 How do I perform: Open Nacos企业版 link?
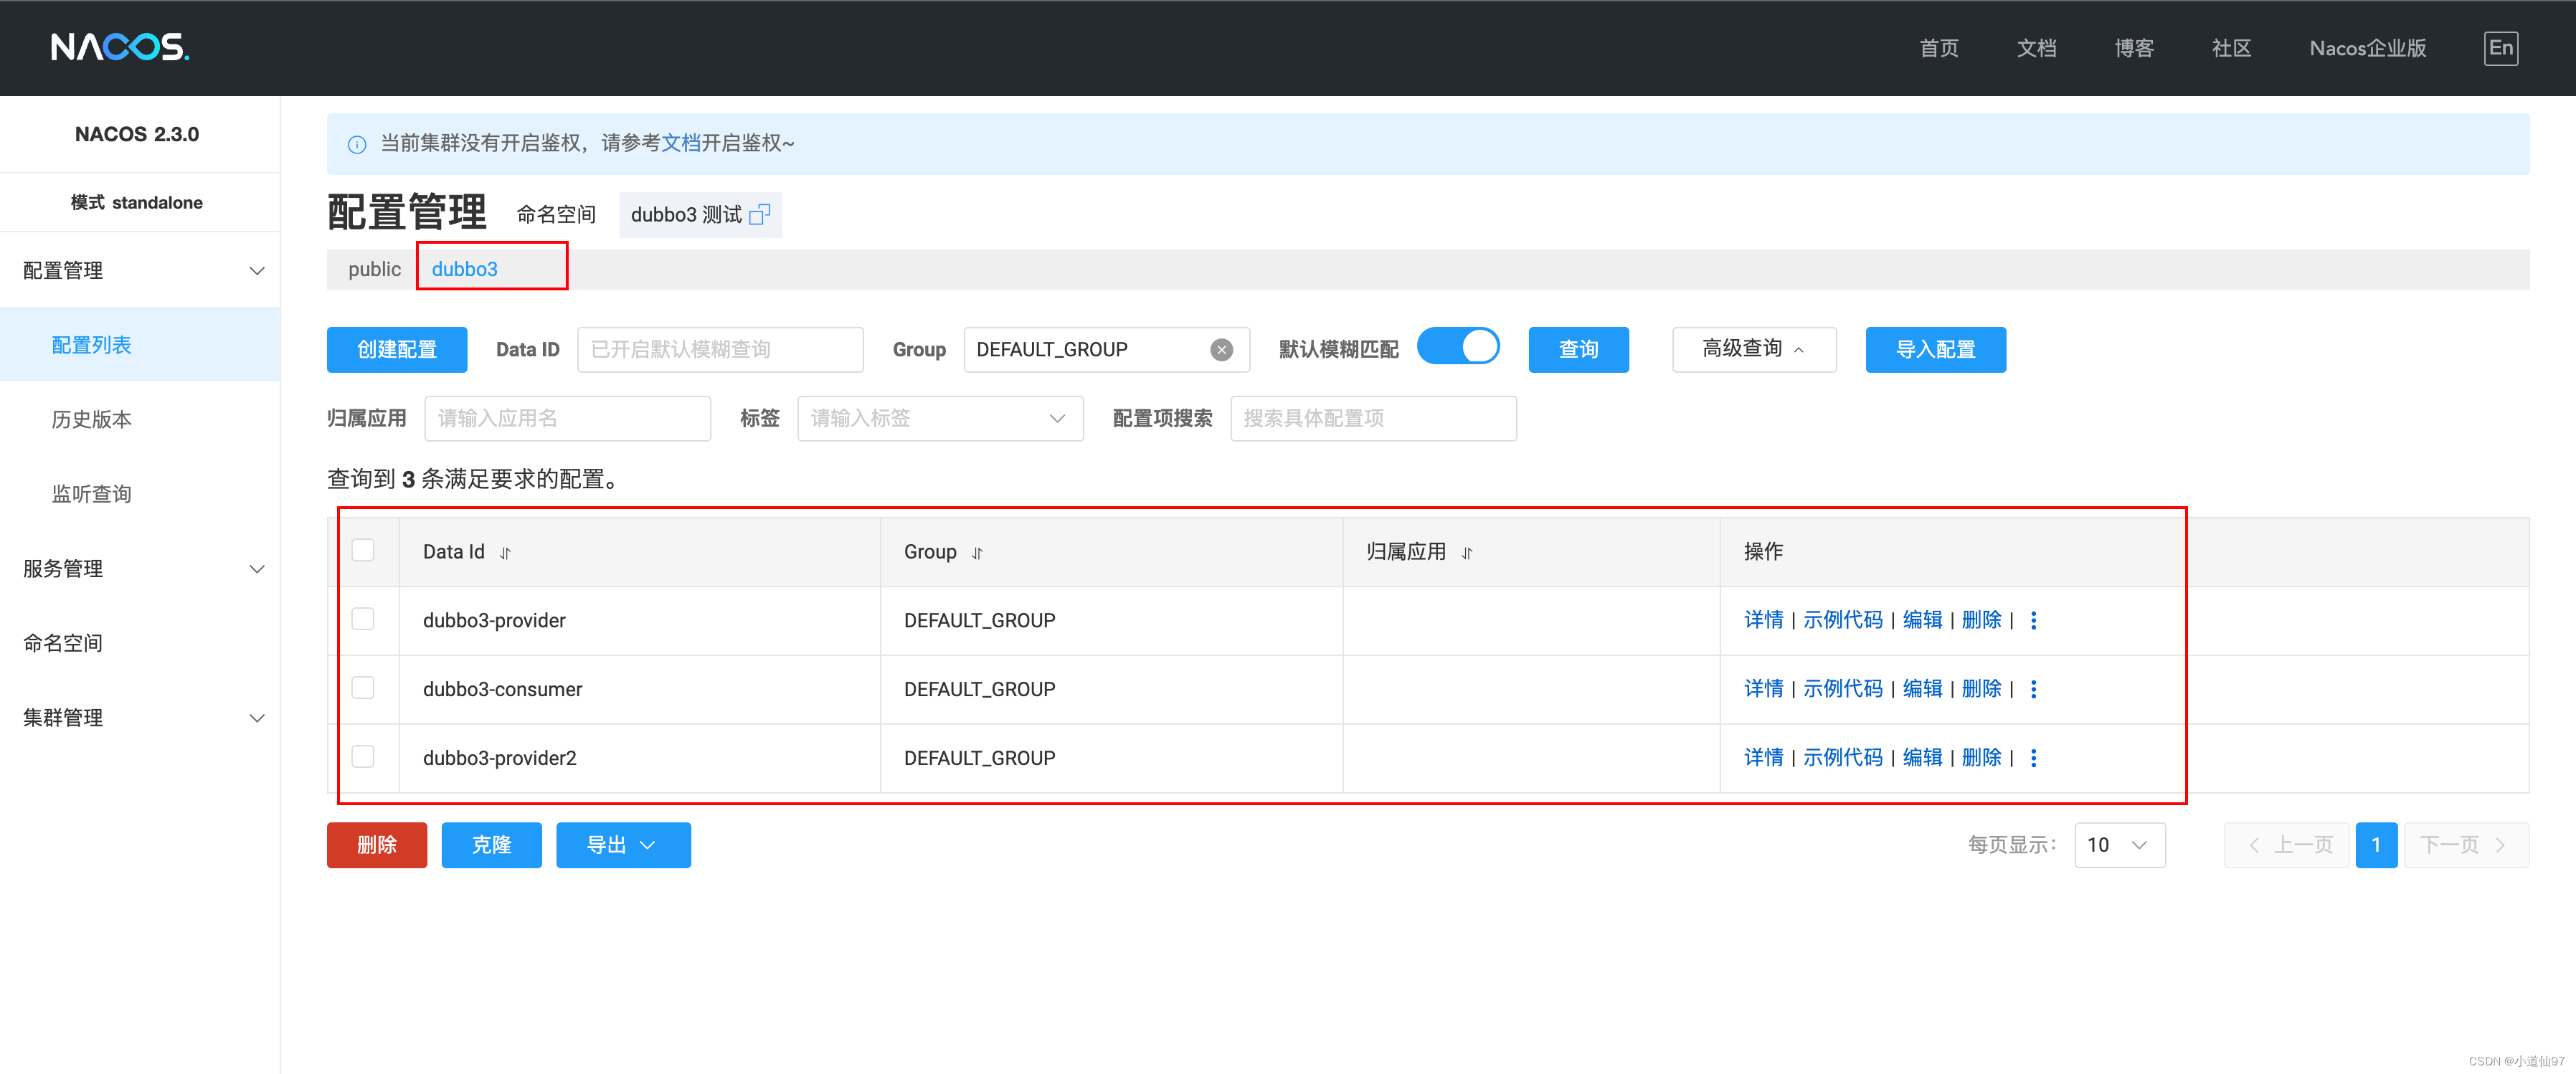coord(2367,48)
